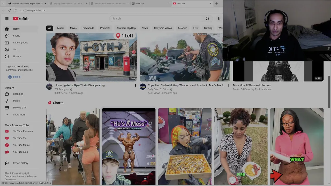Switch to the New tab browser tab
Screen dimensions: 331x186
[x=151, y=4]
